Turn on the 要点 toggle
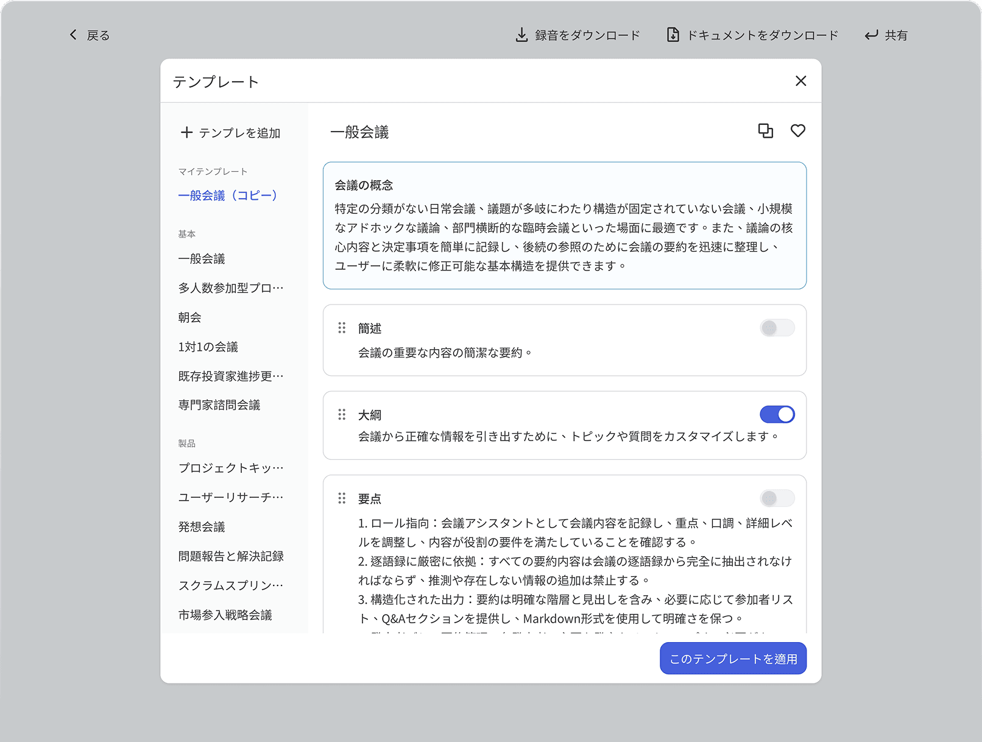 777,498
